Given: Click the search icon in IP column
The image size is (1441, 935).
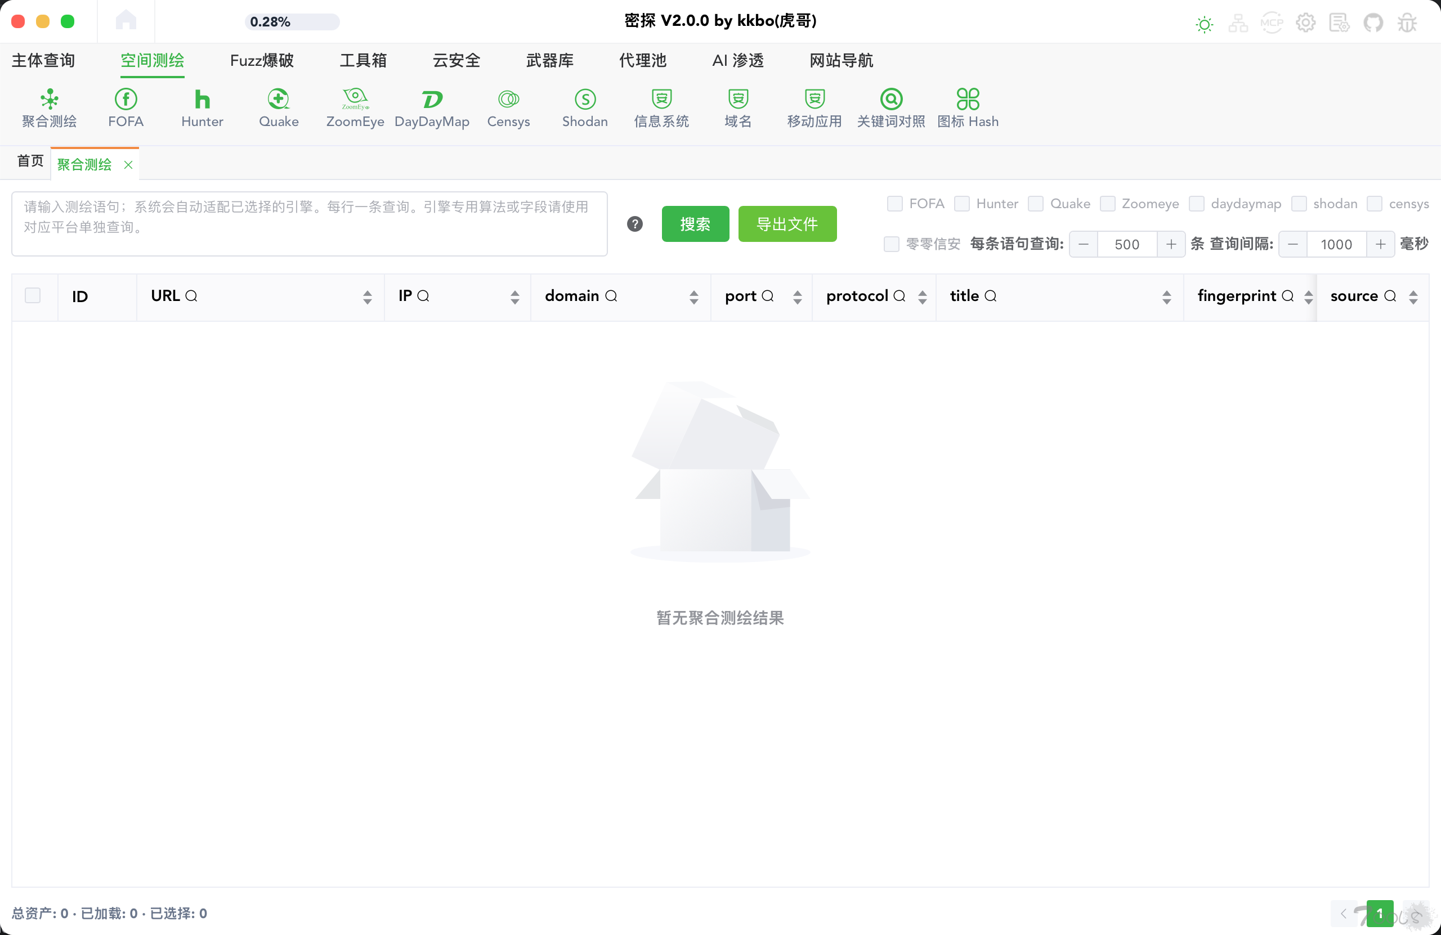Looking at the screenshot, I should [423, 296].
